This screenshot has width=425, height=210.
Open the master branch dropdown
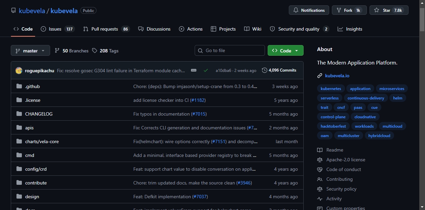pos(30,50)
